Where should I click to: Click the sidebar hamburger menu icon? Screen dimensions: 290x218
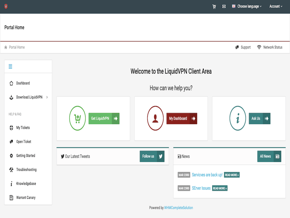pos(10,66)
